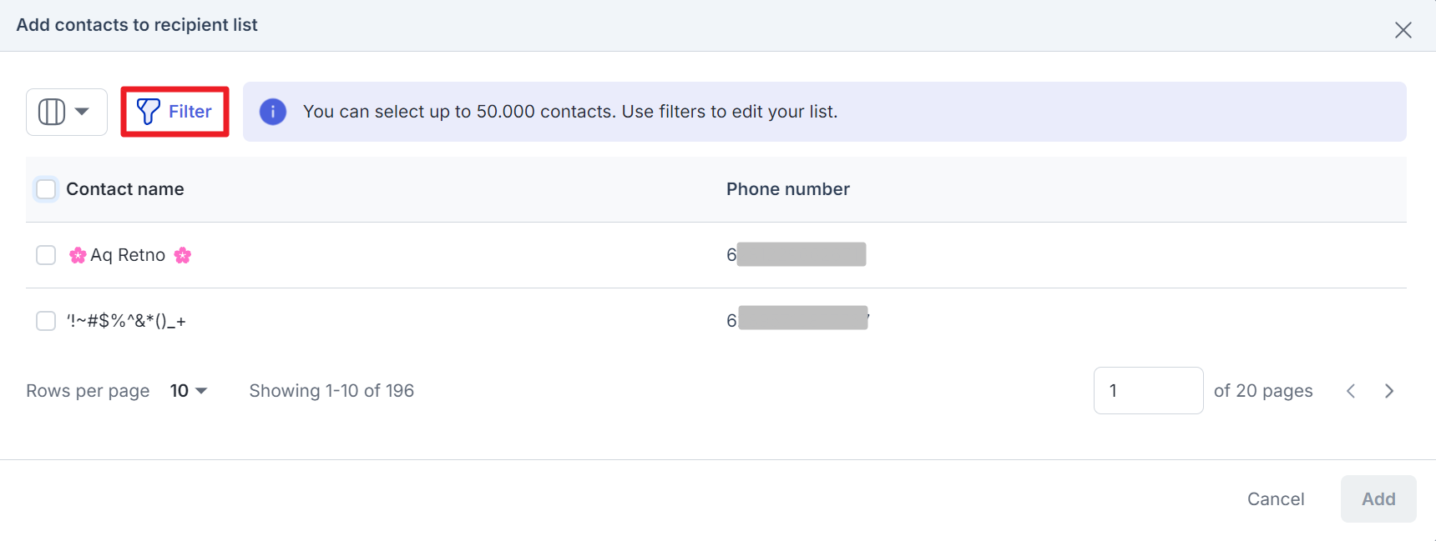Check the Aq Retno contact checkbox
This screenshot has width=1436, height=541.
click(x=46, y=255)
